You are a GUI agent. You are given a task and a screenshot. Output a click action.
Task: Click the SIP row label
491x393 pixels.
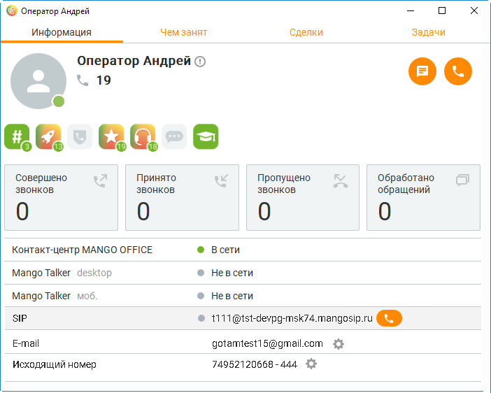pyautogui.click(x=20, y=318)
